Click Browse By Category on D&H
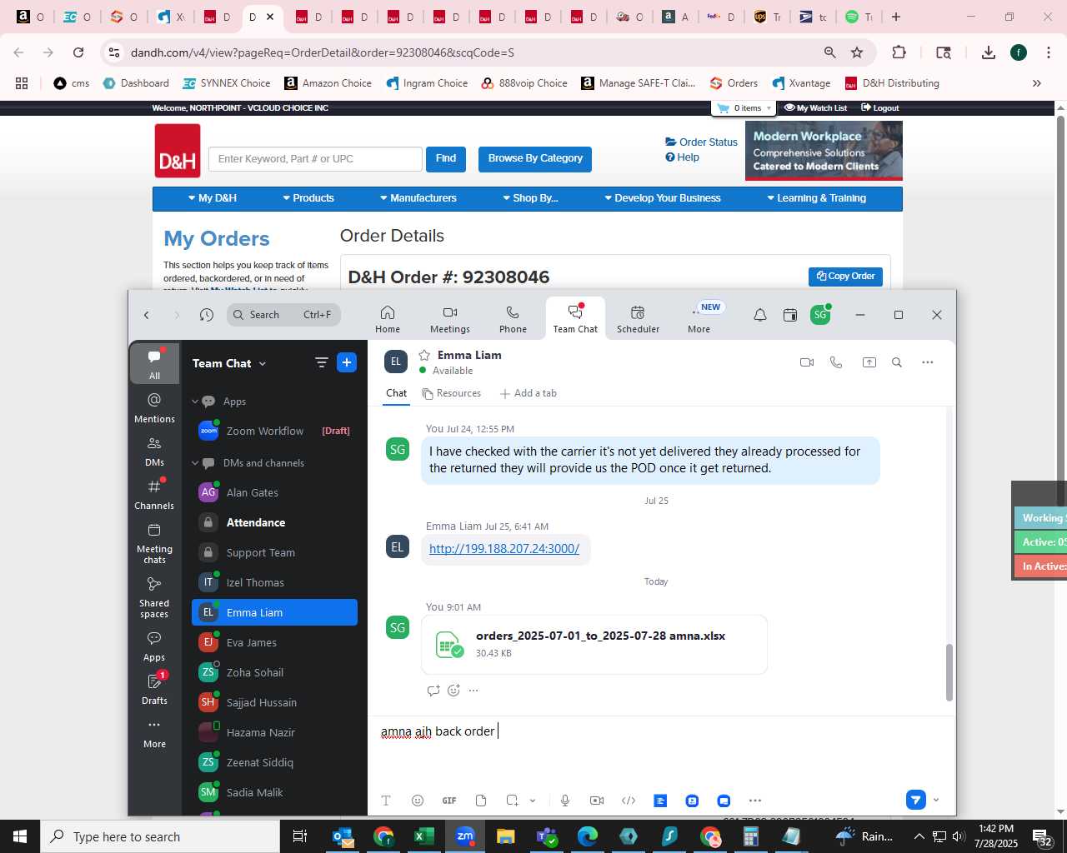The height and width of the screenshot is (853, 1067). point(535,159)
